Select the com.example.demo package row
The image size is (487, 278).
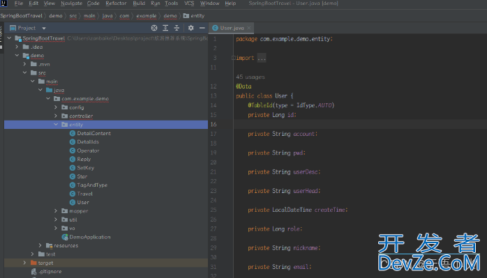coord(106,99)
